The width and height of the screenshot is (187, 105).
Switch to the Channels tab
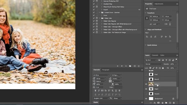point(155,55)
